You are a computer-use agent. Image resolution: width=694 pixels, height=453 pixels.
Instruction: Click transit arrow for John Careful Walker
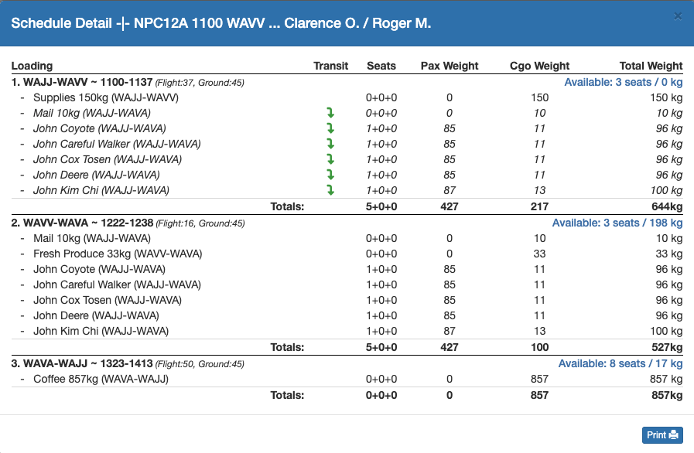coord(330,145)
